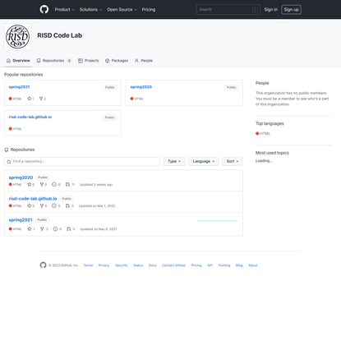
Task: Click spring2021 activity sparkline graph
Action: coord(218,220)
